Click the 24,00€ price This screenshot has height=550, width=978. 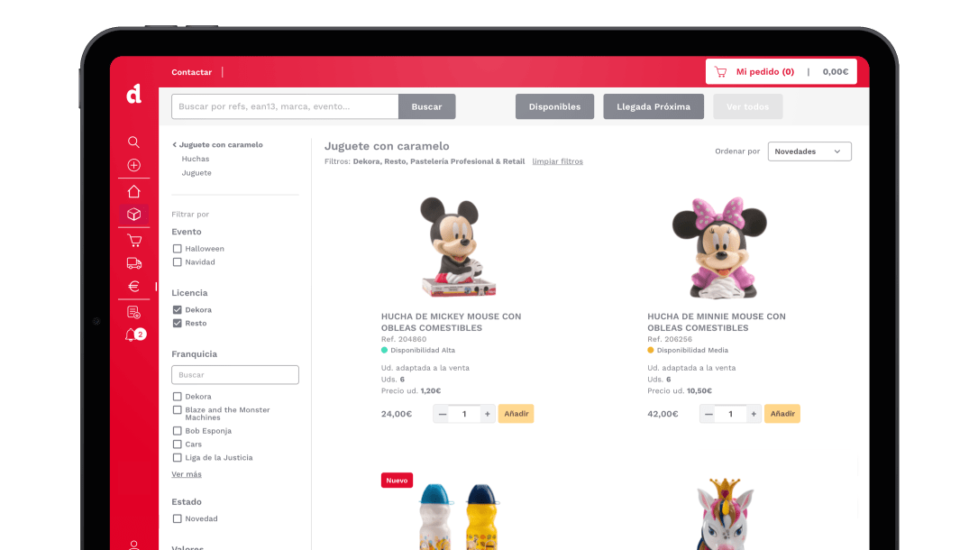click(397, 414)
